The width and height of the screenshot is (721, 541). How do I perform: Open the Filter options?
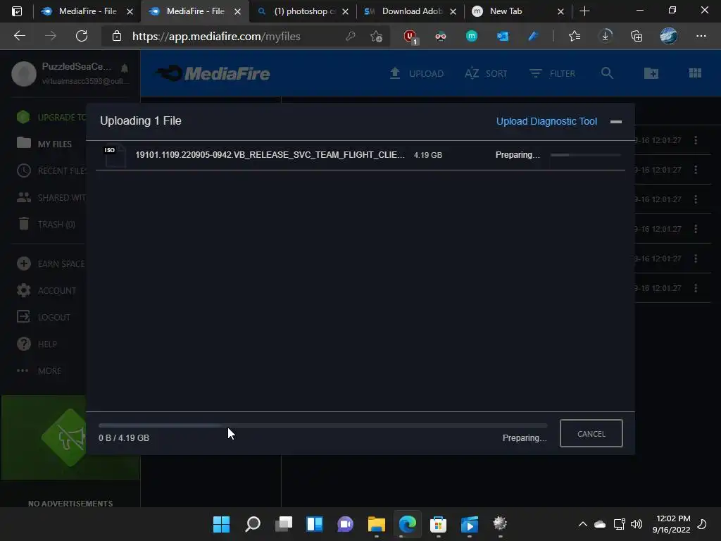[x=552, y=73]
